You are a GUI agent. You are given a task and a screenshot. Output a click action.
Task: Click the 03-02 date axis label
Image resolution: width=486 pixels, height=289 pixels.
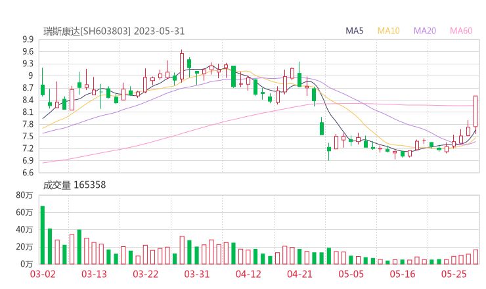(43, 274)
